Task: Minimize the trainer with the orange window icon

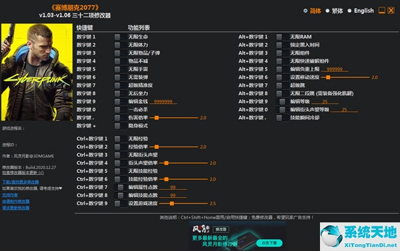Action: coord(381,11)
